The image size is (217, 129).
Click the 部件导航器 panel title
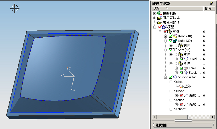(161, 3)
